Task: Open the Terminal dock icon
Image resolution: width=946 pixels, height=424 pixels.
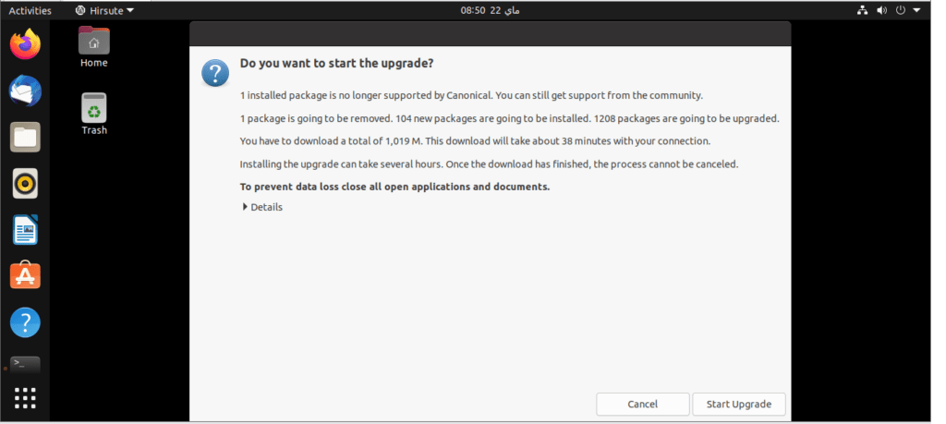Action: pos(25,364)
